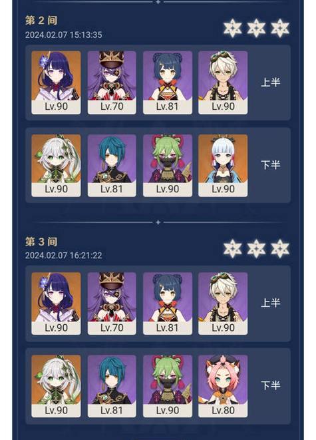Select Raiden Shogun portrait in 第 3 间 上半
The width and height of the screenshot is (316, 440).
(x=56, y=304)
